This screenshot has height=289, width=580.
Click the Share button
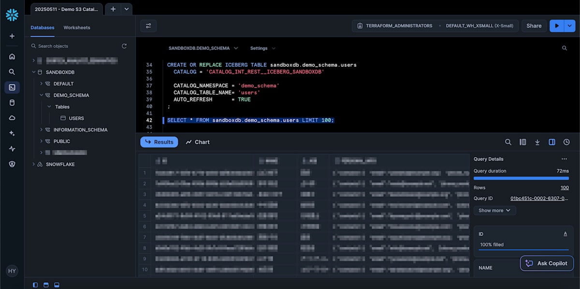534,26
